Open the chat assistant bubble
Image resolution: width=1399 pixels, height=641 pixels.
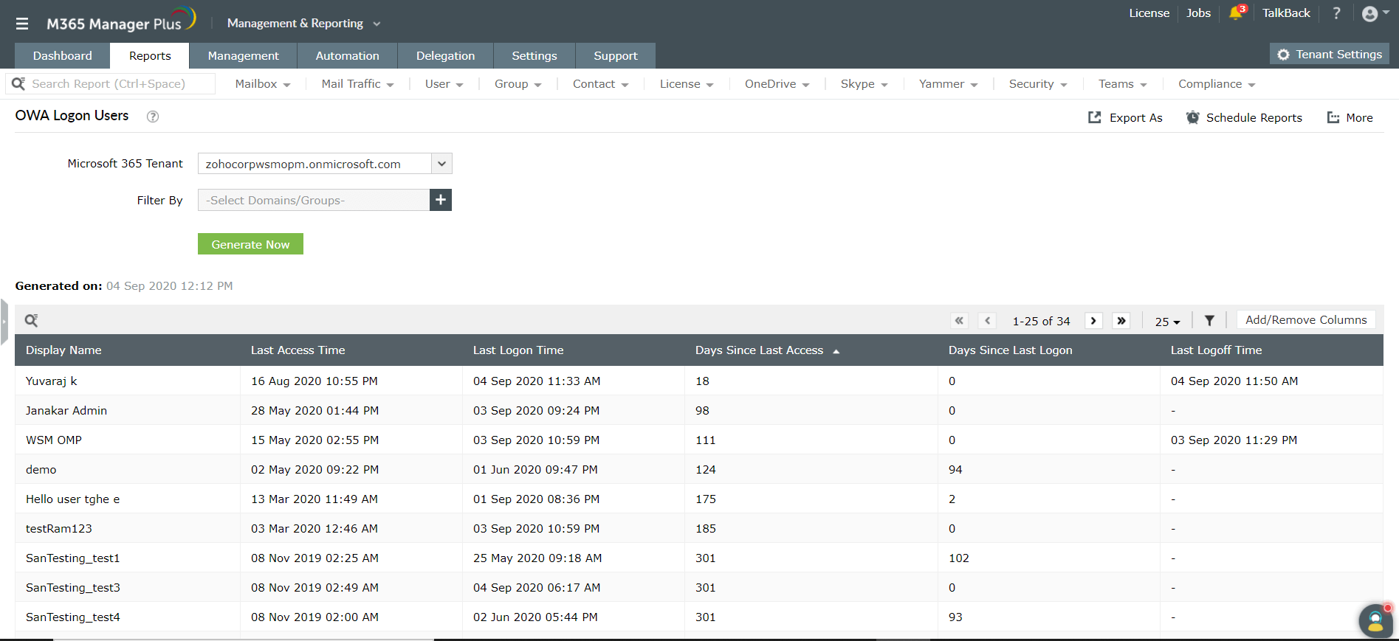1375,620
